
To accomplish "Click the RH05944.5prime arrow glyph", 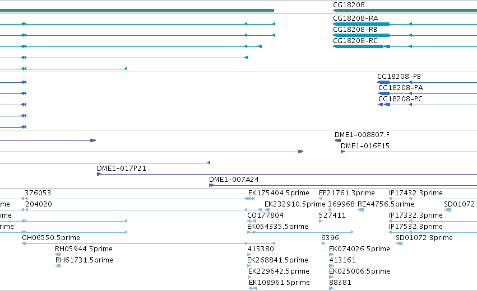I will click(x=58, y=255).
